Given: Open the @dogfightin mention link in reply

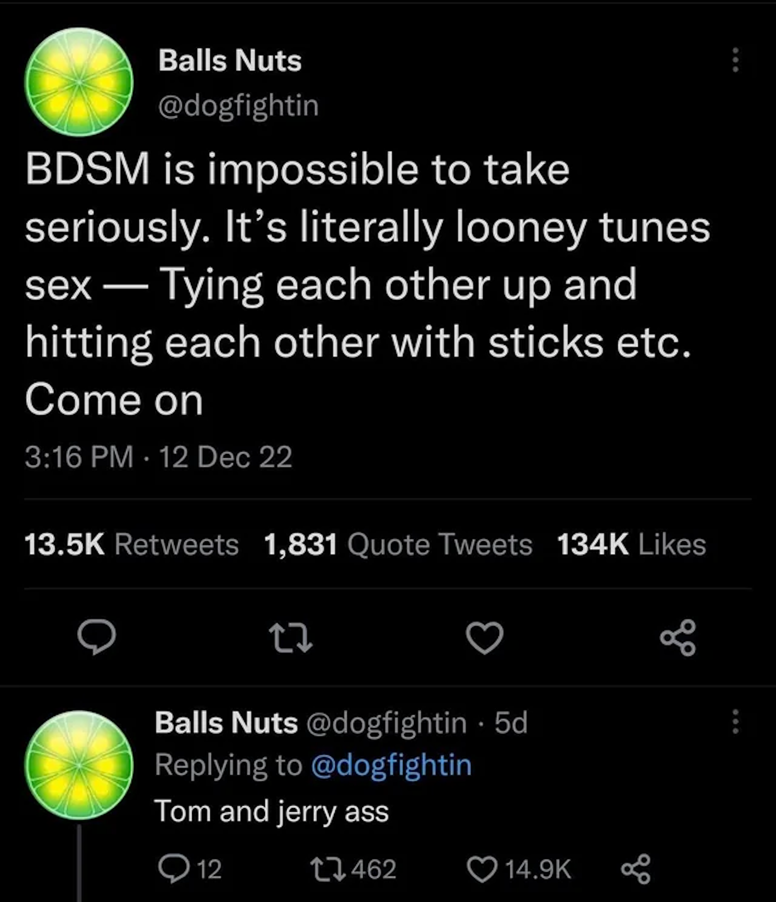Looking at the screenshot, I should coord(391,765).
